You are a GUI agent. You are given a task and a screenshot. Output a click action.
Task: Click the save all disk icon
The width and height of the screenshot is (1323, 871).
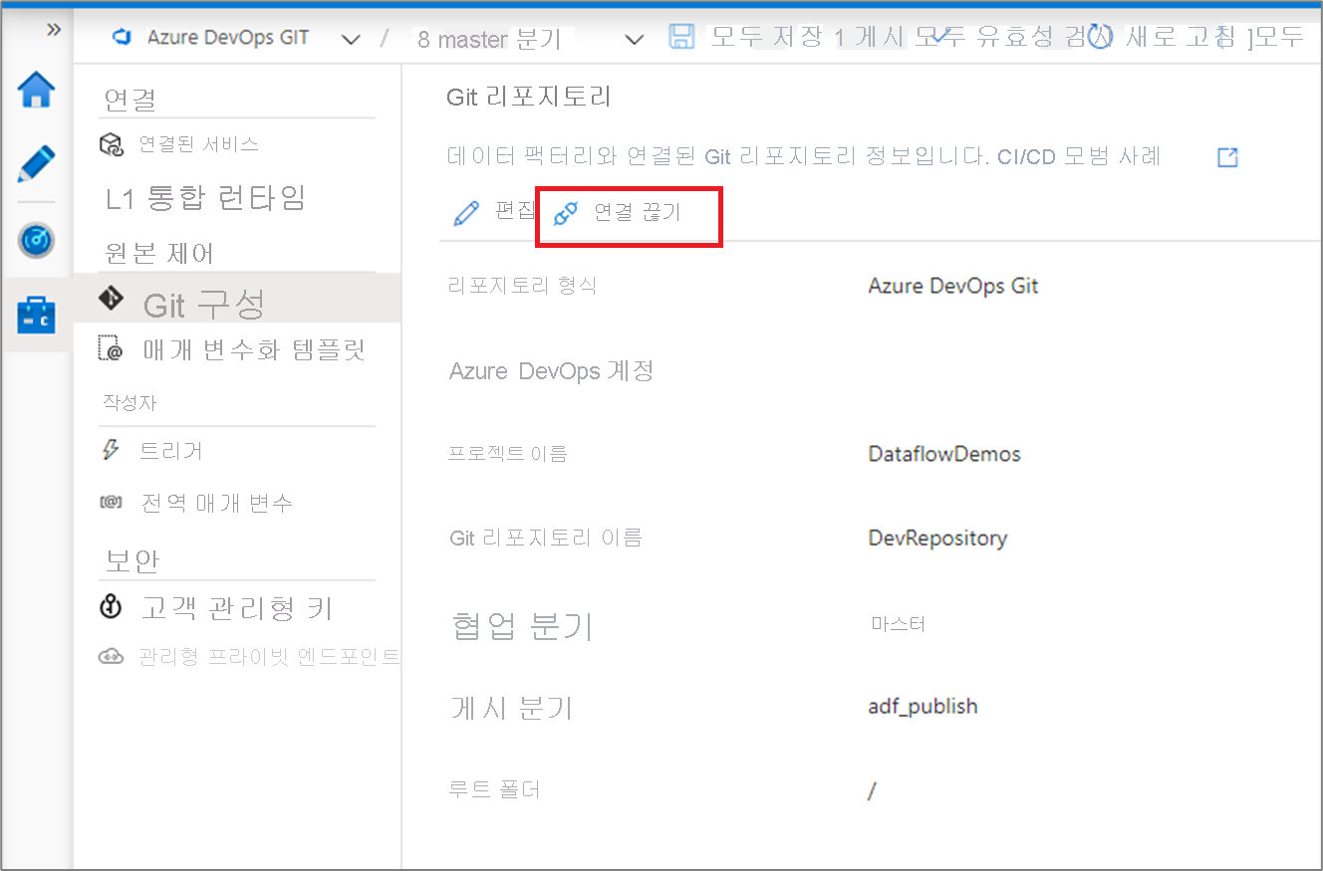681,38
